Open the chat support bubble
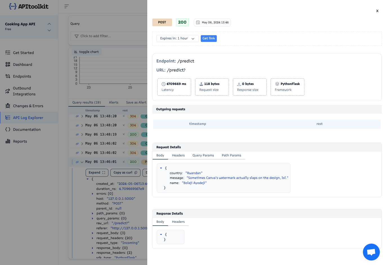386x265 pixels. [371, 252]
